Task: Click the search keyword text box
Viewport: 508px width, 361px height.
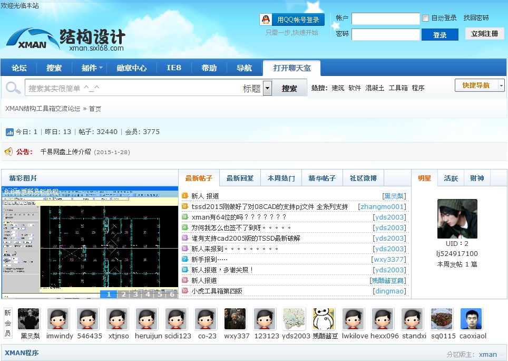Action: click(x=133, y=88)
